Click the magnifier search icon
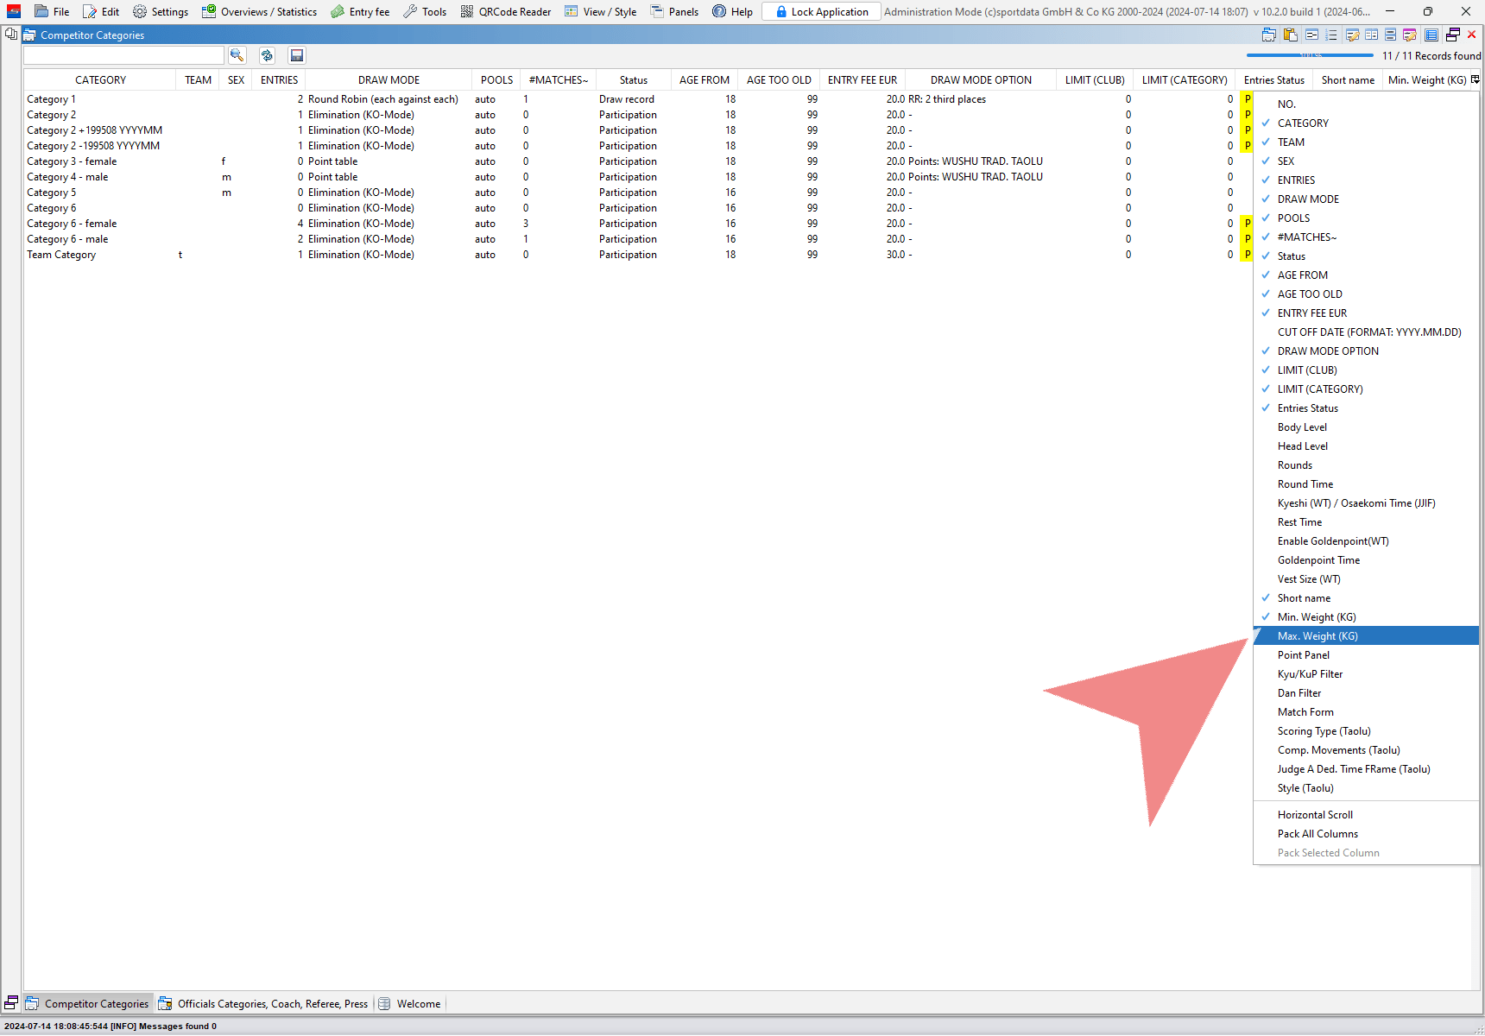This screenshot has width=1485, height=1036. coord(237,55)
